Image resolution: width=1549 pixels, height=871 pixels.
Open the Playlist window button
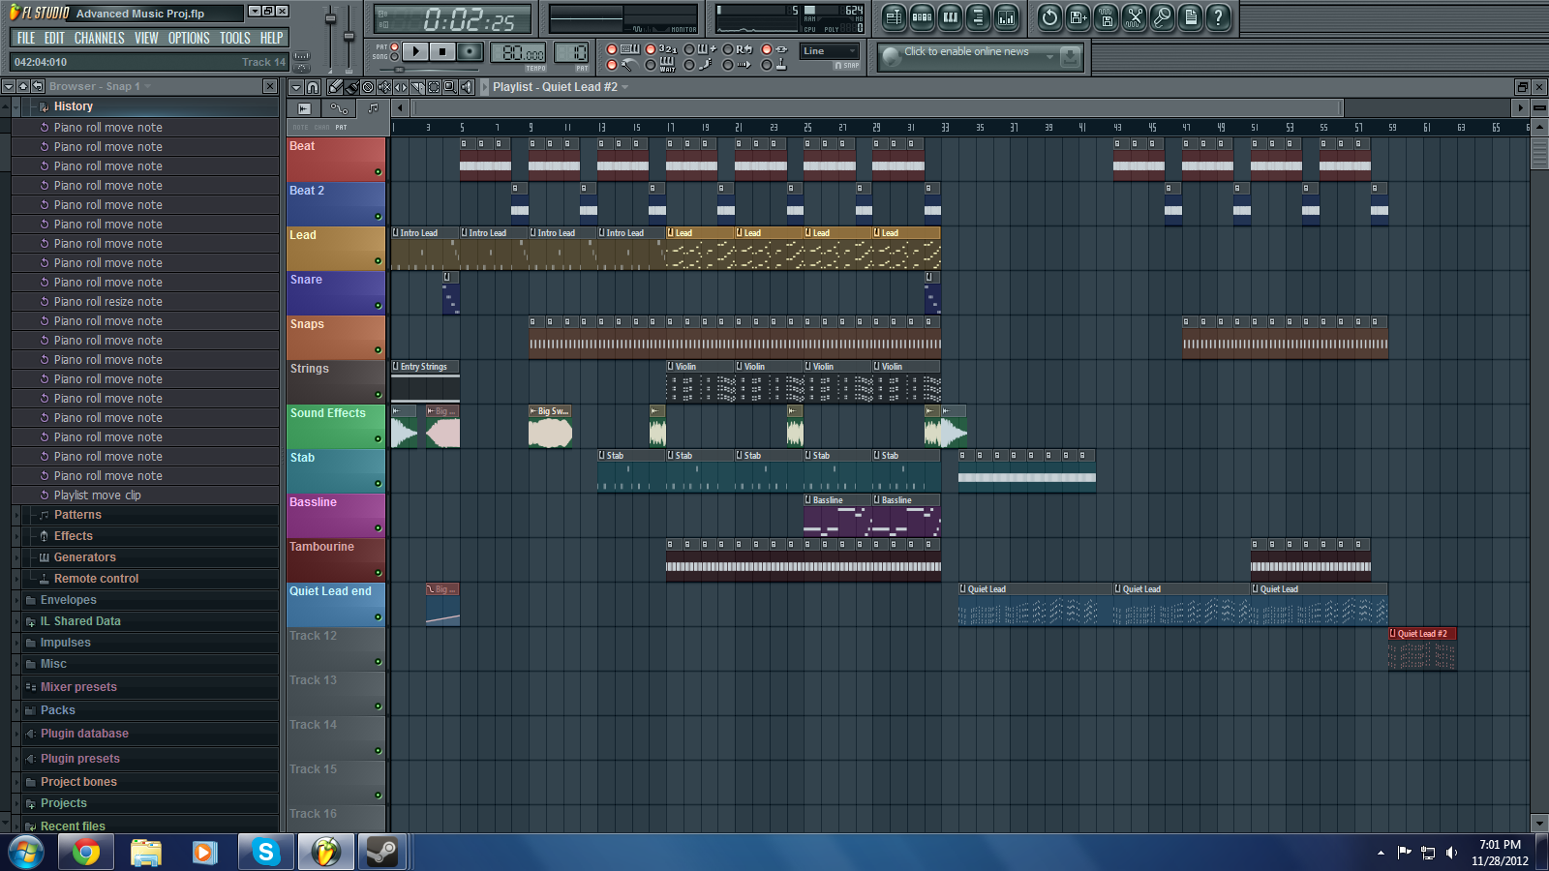[894, 16]
